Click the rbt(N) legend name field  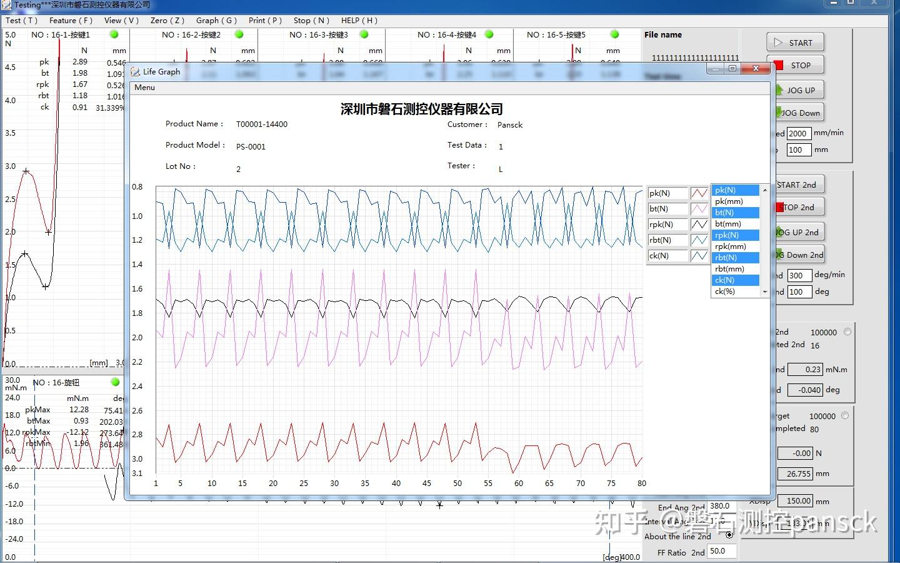[667, 240]
